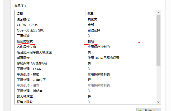Screen dimensions: 171x111
Task: Open the 使用 3D 应用程序设置 value
Action: [103, 58]
